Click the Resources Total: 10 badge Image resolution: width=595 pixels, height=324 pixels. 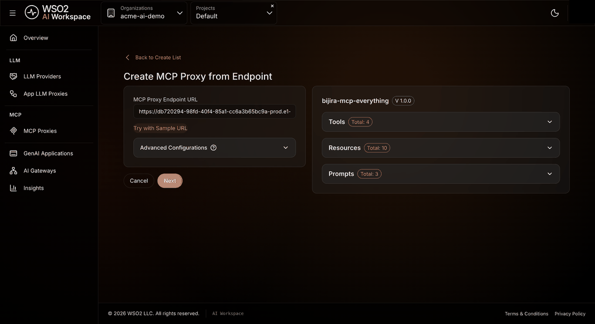pos(377,148)
